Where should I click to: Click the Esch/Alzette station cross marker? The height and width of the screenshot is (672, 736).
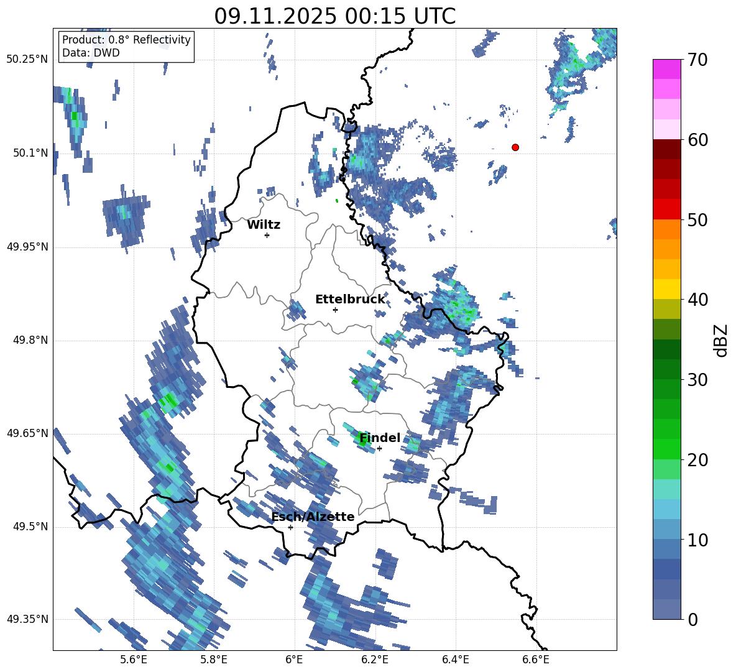click(x=290, y=527)
